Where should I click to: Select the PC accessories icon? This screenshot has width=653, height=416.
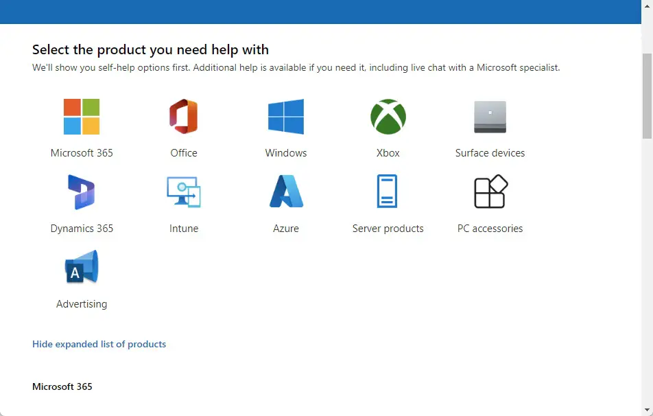tap(491, 192)
